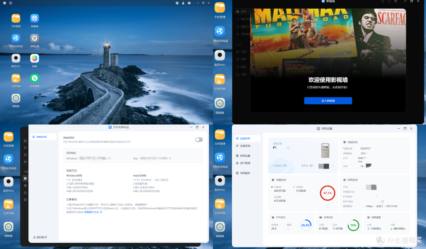426x249 pixels.
Task: Open 系统设置 gear app icon on desktop
Action: click(x=34, y=39)
